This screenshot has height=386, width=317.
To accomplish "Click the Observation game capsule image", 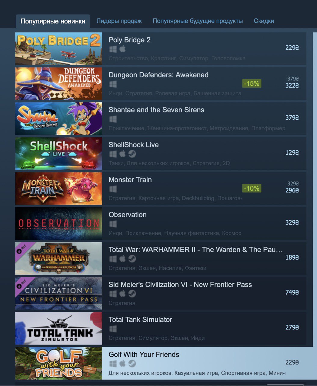I will click(x=59, y=223).
